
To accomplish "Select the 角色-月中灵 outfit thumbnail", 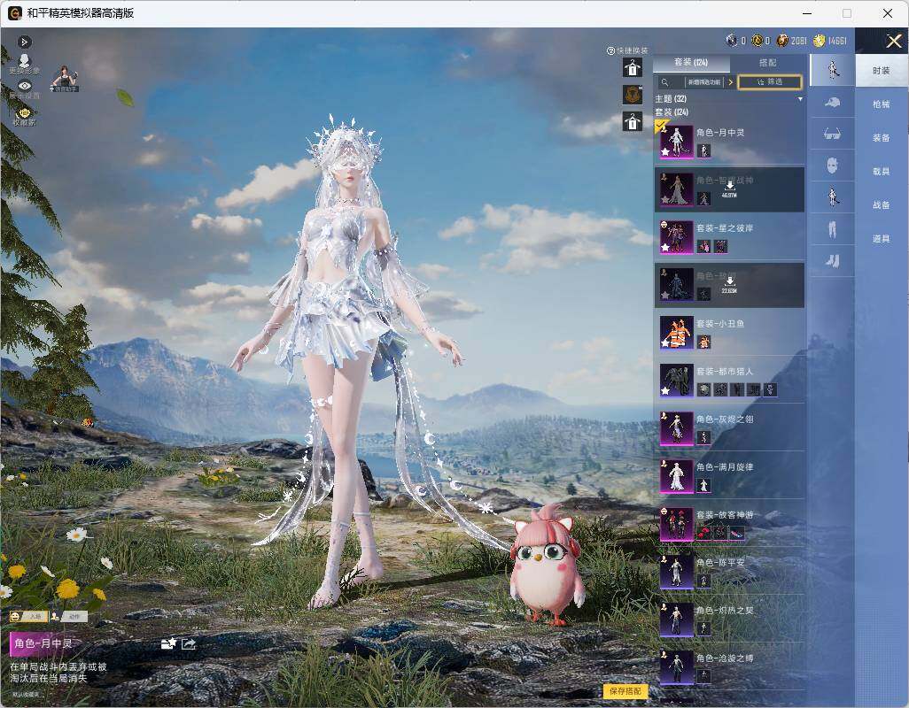I will (677, 142).
